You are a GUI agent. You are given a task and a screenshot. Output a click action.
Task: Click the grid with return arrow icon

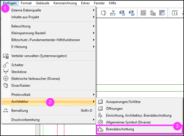point(162,13)
